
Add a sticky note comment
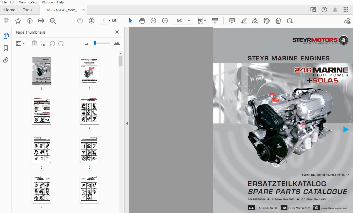232,21
